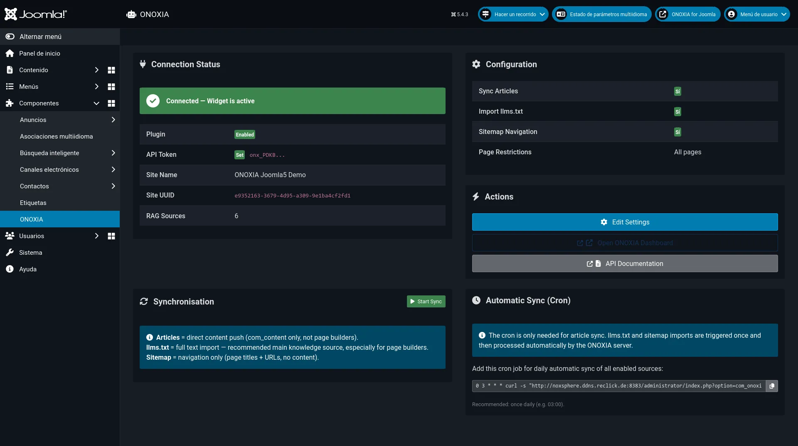Click the Edit Settings button
This screenshot has height=446, width=798.
pyautogui.click(x=625, y=222)
